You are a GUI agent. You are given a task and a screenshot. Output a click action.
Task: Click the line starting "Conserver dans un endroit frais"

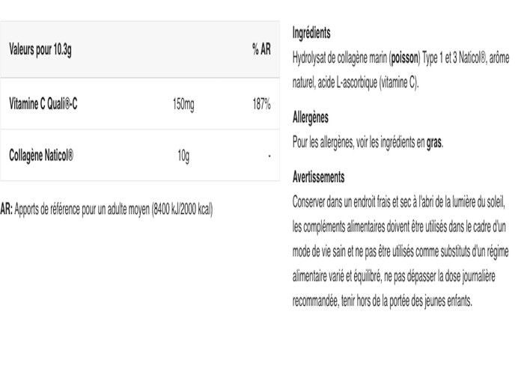tap(400, 202)
